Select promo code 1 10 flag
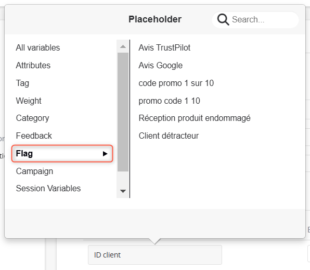 click(x=170, y=101)
